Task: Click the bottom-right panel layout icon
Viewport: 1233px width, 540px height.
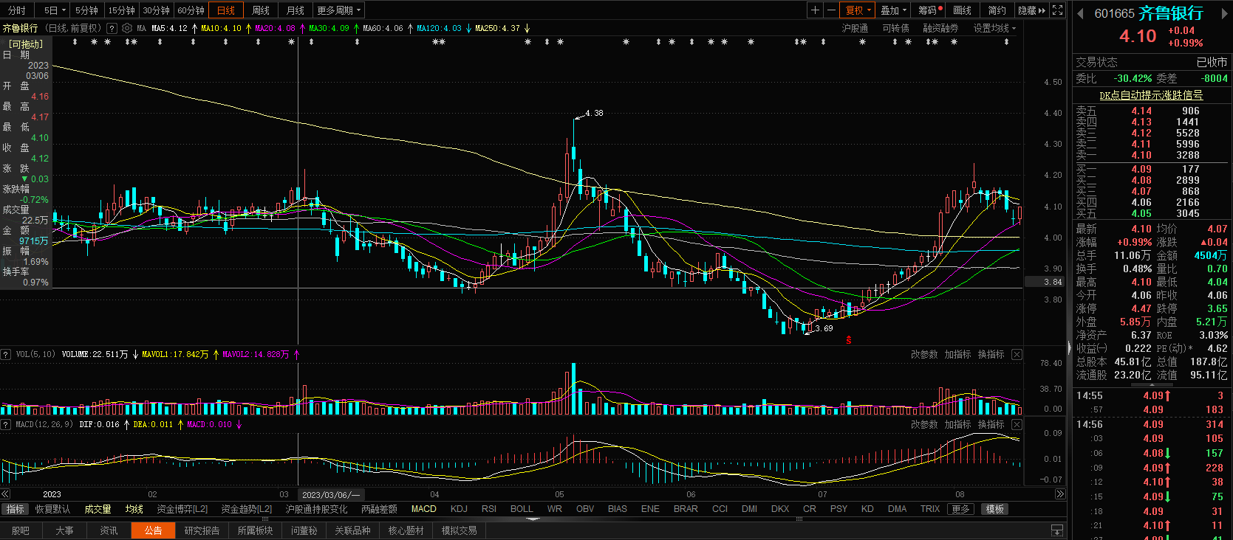Action: pyautogui.click(x=1057, y=530)
